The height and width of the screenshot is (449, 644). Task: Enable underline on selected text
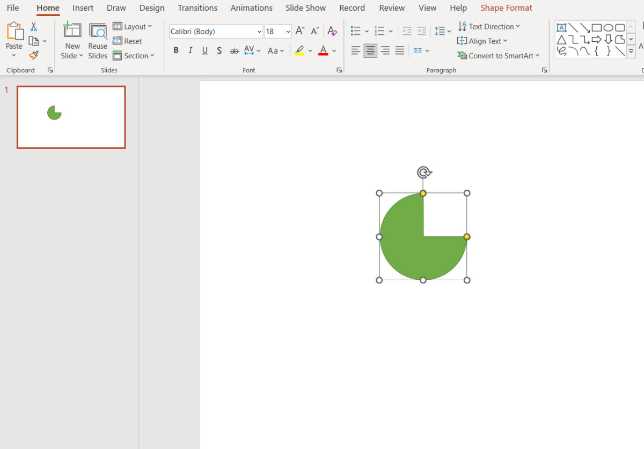[x=204, y=50]
